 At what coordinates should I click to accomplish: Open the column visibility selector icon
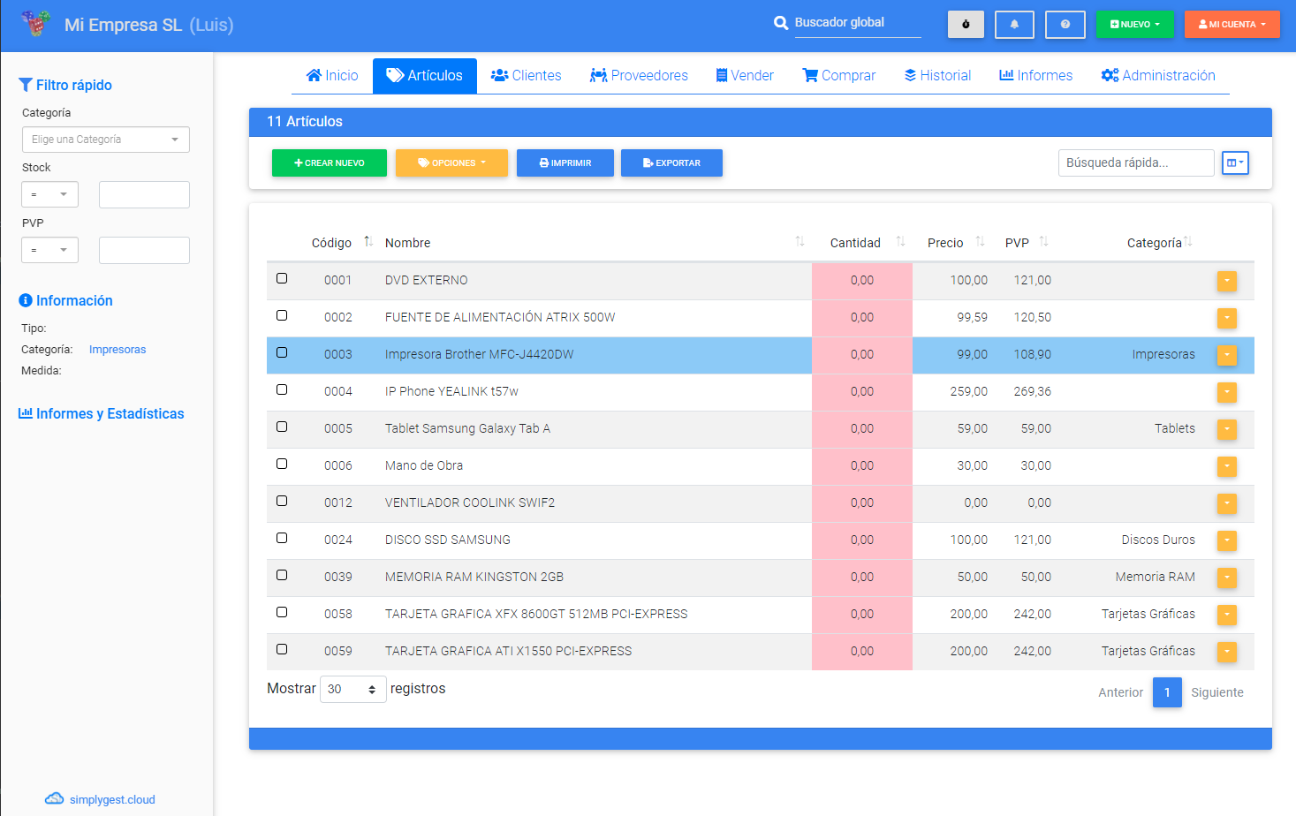pyautogui.click(x=1234, y=162)
